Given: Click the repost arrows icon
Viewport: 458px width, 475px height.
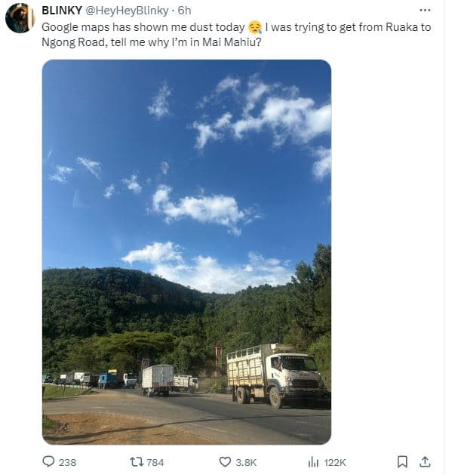Looking at the screenshot, I should click(137, 461).
